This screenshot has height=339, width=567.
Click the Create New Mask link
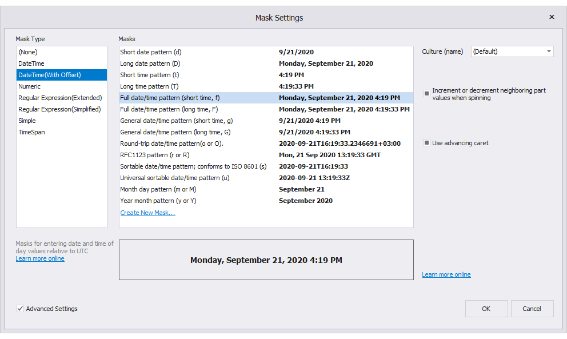click(147, 212)
